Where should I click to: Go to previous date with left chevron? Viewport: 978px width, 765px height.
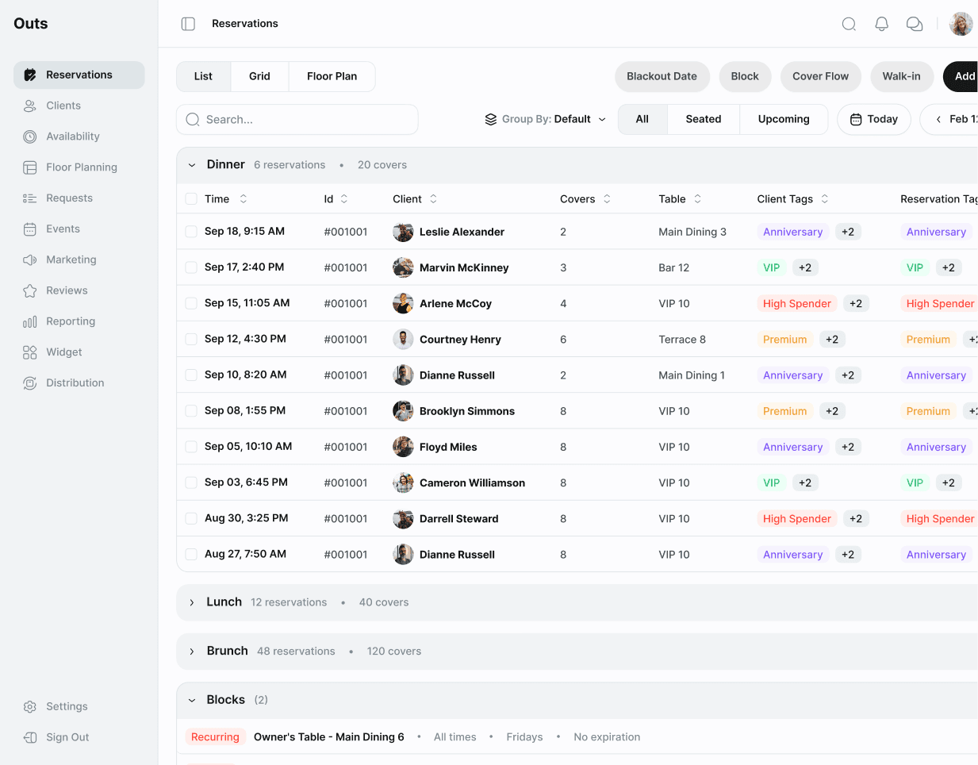938,119
